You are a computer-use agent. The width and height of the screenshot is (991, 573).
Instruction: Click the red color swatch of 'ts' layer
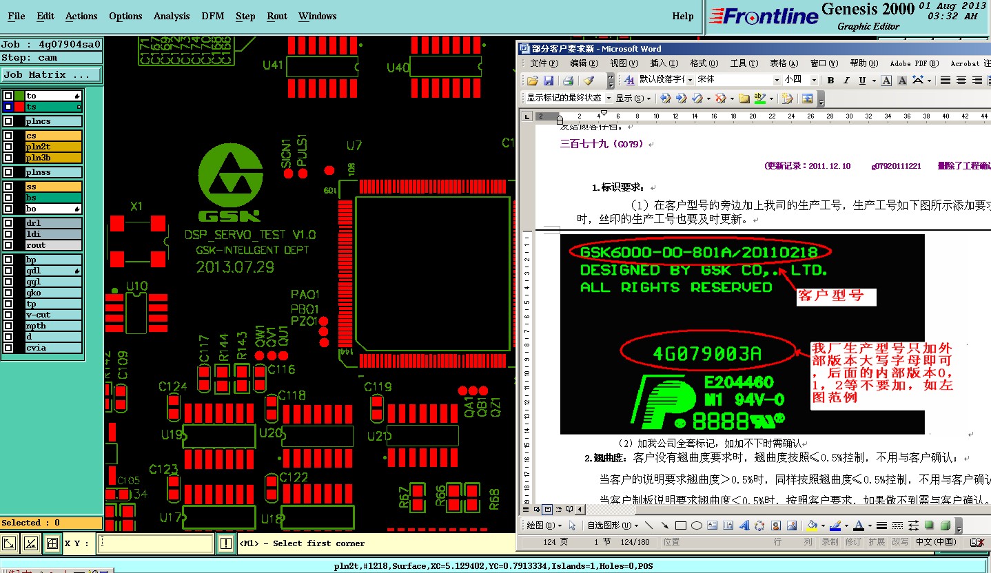pyautogui.click(x=19, y=107)
